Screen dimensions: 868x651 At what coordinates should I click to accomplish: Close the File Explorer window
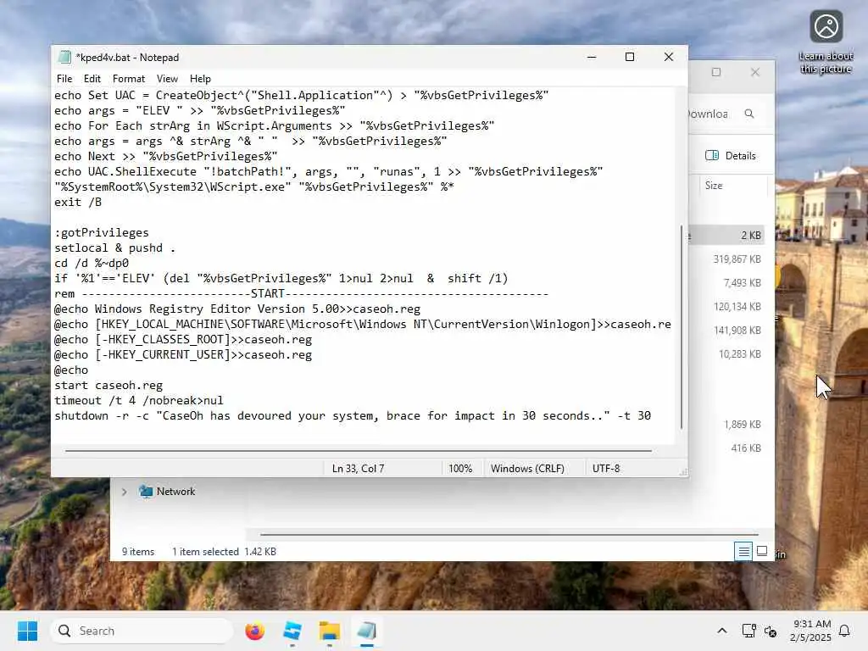click(755, 72)
